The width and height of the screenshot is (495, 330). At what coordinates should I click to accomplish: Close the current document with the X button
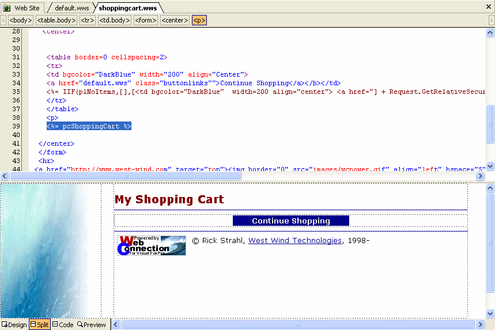coord(488,7)
